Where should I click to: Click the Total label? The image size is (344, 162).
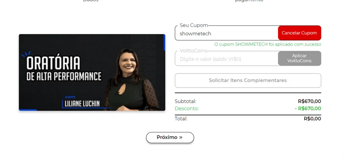[181, 119]
